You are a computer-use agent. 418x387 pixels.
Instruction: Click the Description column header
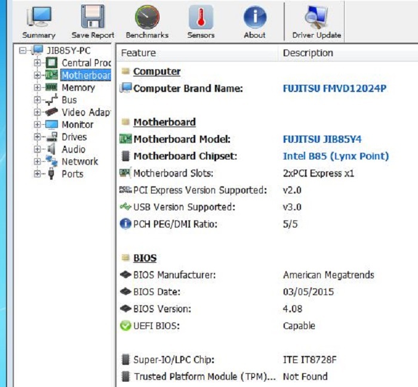[348, 53]
